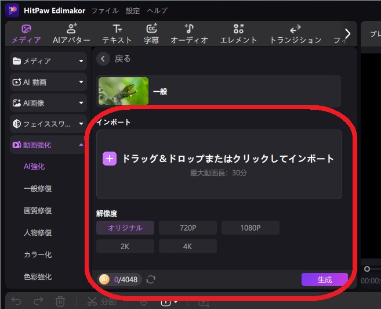Open the 設定 menu
Viewport: 381px width, 309px height.
coord(132,10)
